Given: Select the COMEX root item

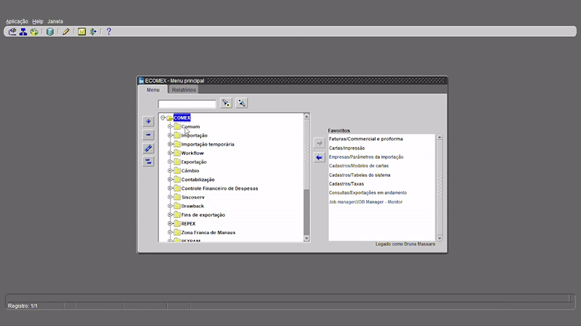Looking at the screenshot, I should (x=182, y=117).
